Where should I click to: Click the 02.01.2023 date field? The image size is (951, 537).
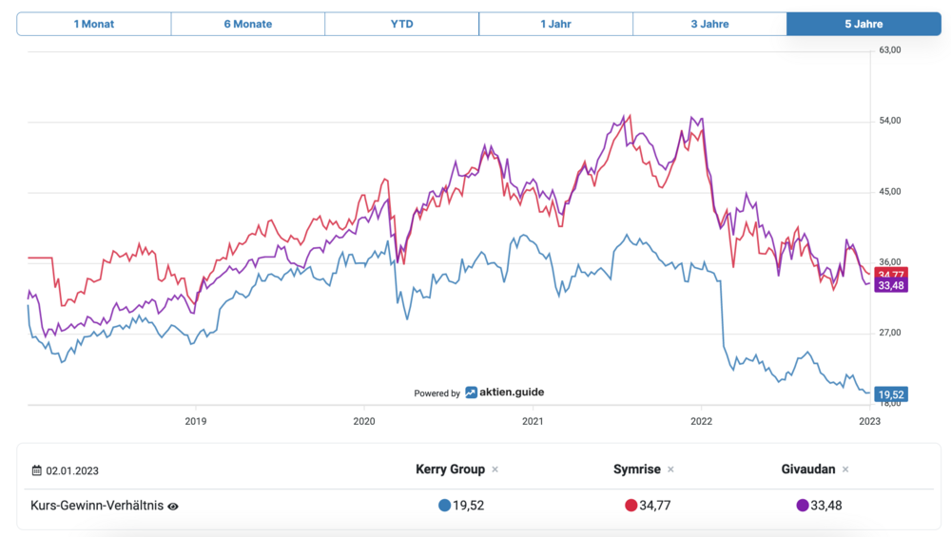point(72,470)
